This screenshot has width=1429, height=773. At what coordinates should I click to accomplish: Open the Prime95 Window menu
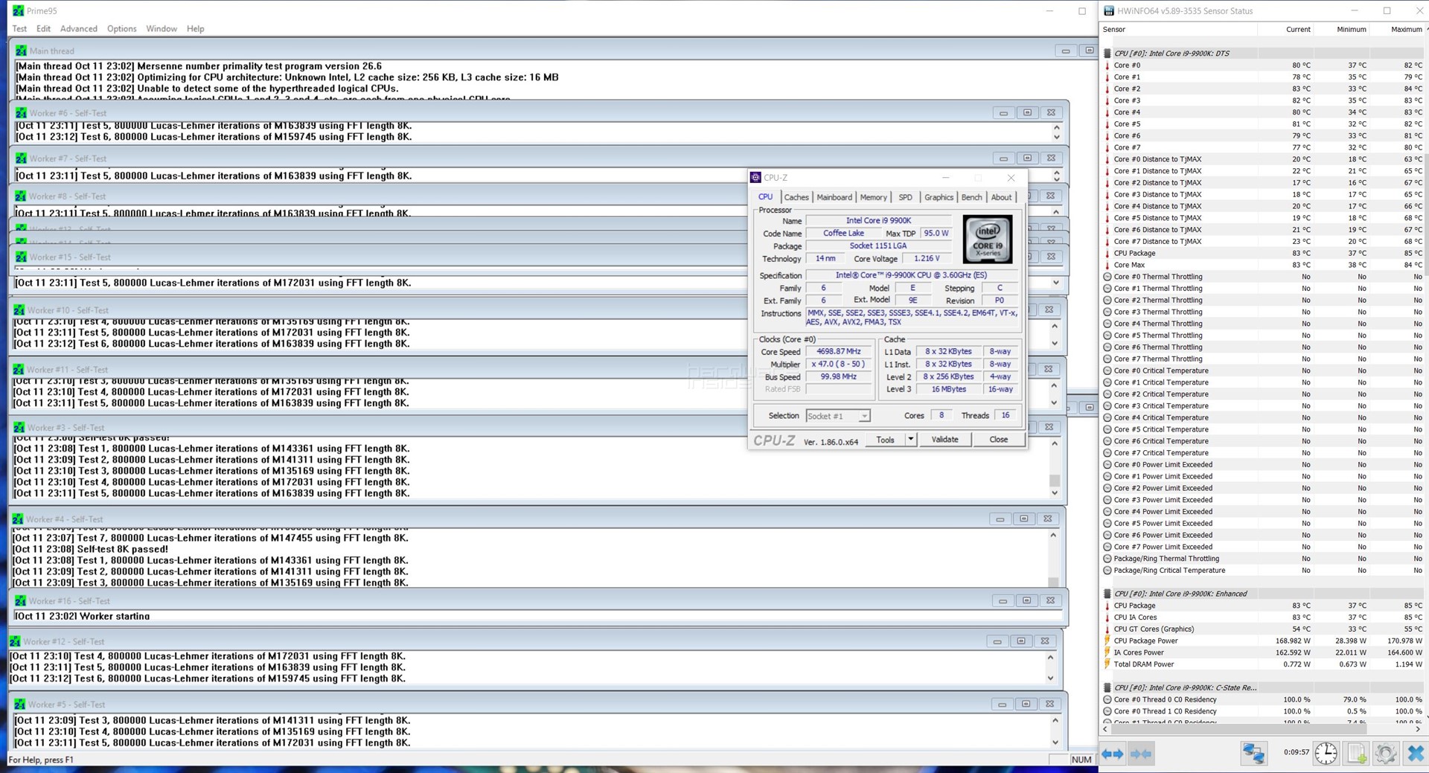[162, 29]
